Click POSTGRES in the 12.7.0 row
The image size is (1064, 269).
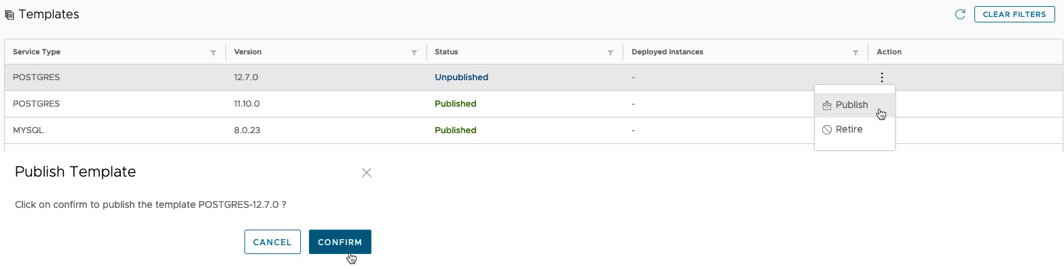pyautogui.click(x=37, y=77)
